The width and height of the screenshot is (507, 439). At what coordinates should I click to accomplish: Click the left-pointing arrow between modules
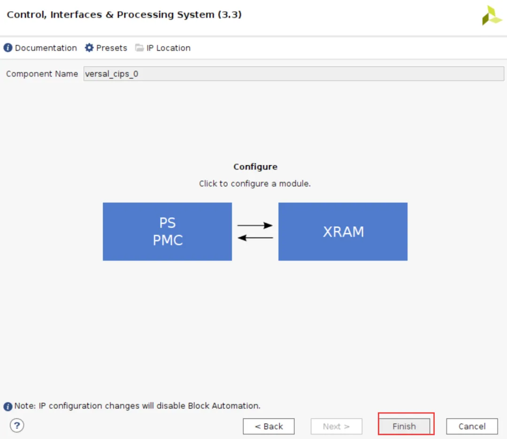pyautogui.click(x=255, y=238)
